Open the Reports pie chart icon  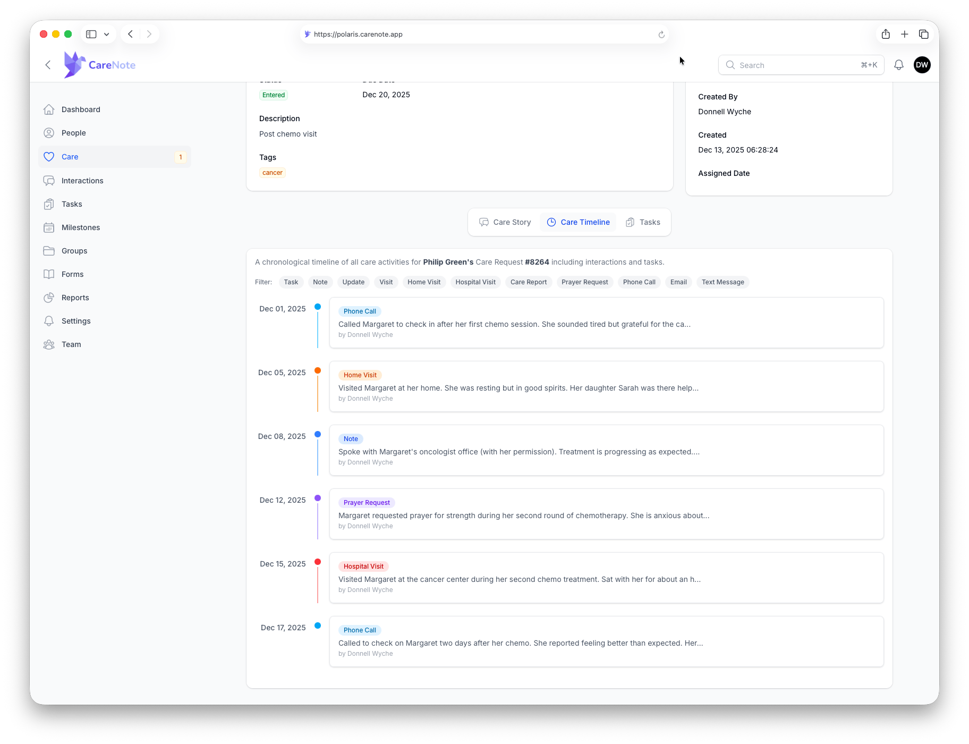pyautogui.click(x=49, y=298)
